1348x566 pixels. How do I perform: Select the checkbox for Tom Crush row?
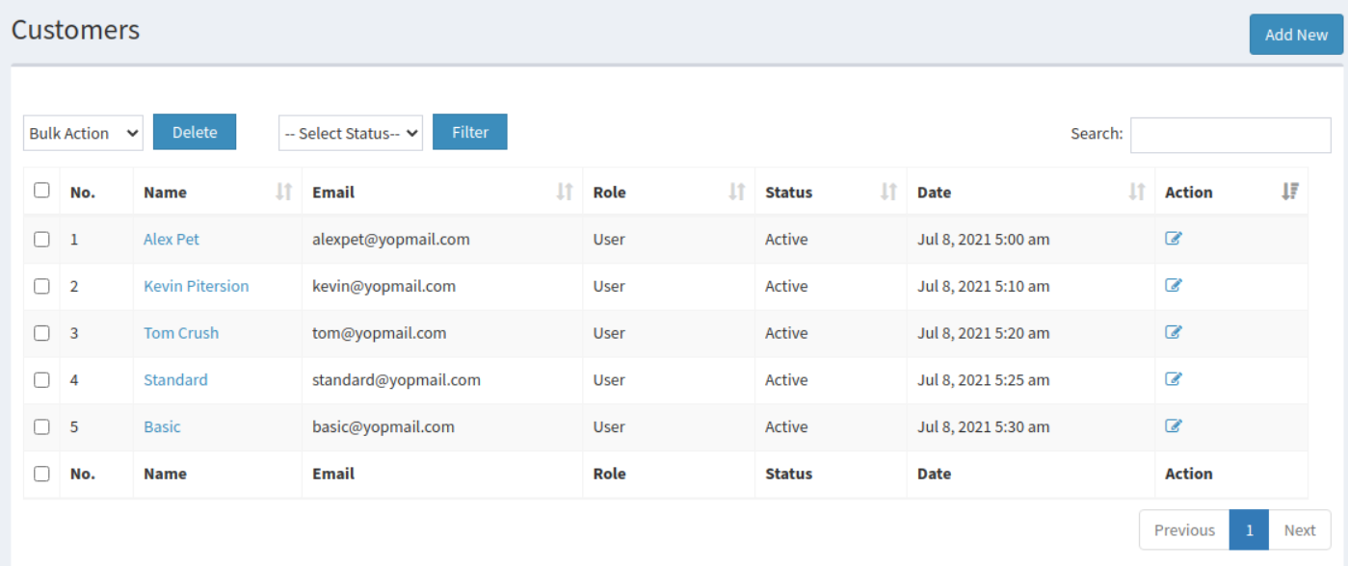(41, 333)
